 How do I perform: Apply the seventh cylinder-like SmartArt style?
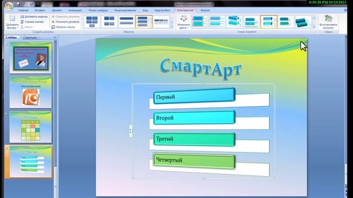pos(303,21)
